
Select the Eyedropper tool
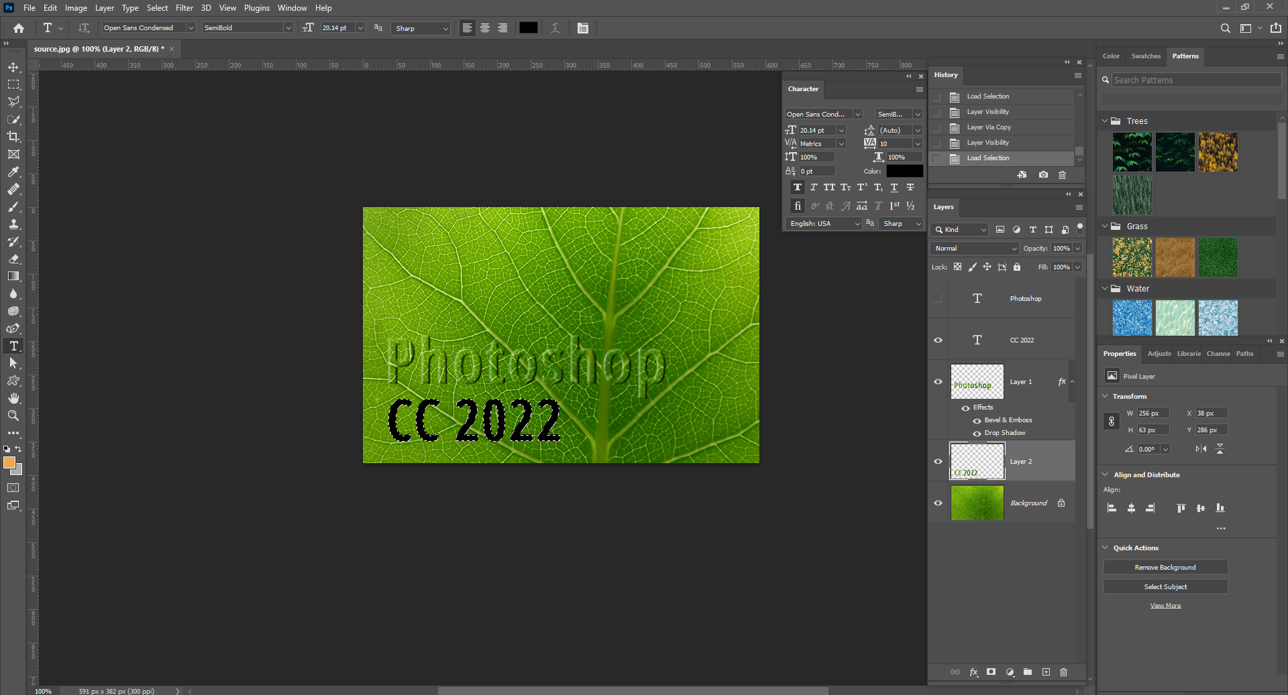pyautogui.click(x=13, y=172)
